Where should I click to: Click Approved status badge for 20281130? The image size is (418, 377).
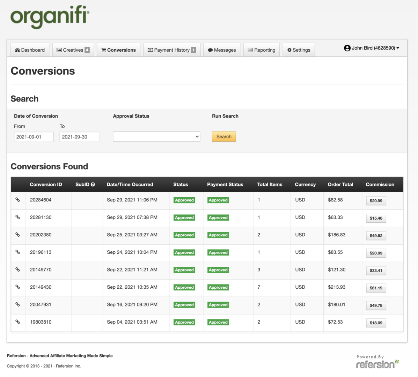[x=184, y=218]
